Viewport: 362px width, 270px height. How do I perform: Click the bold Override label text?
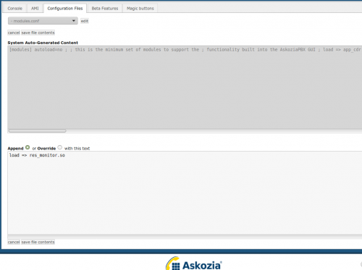[46, 148]
